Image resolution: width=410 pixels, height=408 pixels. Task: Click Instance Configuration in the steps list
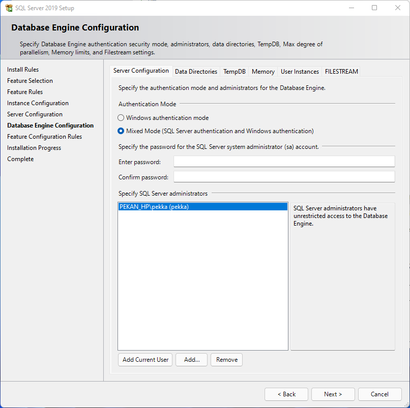[38, 103]
